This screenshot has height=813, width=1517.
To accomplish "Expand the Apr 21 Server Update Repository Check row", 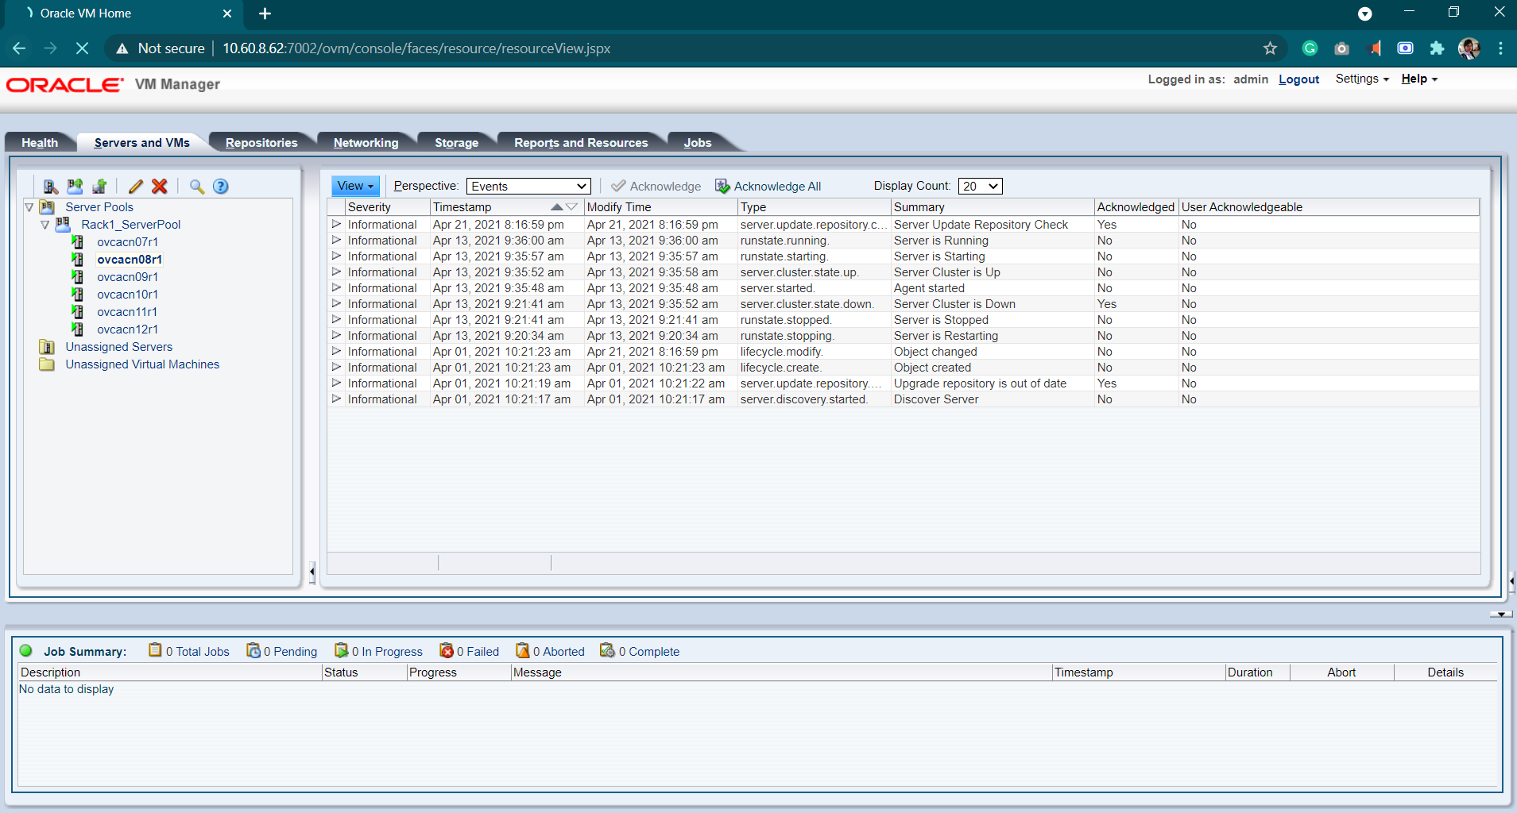I will [336, 225].
